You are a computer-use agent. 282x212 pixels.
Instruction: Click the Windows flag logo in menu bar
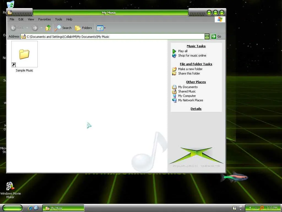tap(220, 19)
